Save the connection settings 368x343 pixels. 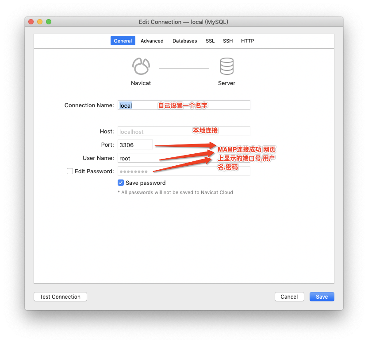(x=322, y=296)
